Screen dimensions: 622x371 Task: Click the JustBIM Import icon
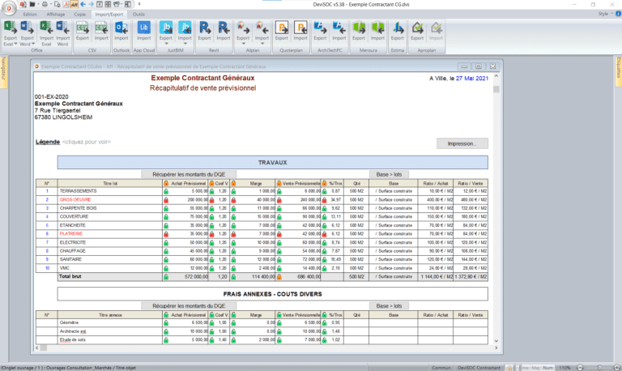tap(185, 28)
